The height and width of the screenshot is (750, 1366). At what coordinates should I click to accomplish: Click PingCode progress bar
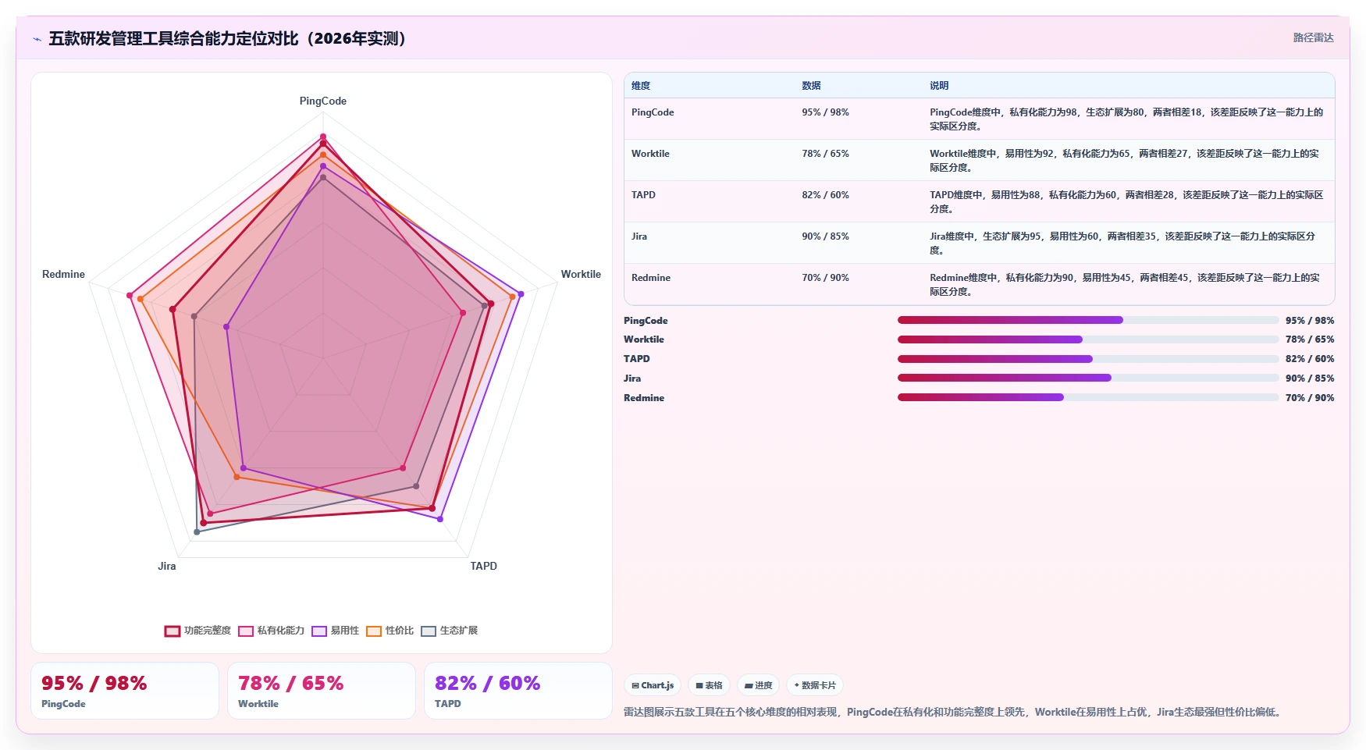pyautogui.click(x=1088, y=320)
